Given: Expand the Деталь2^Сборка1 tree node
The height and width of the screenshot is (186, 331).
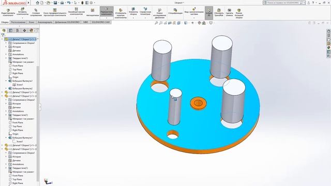Looking at the screenshot, I should coord(2,92).
